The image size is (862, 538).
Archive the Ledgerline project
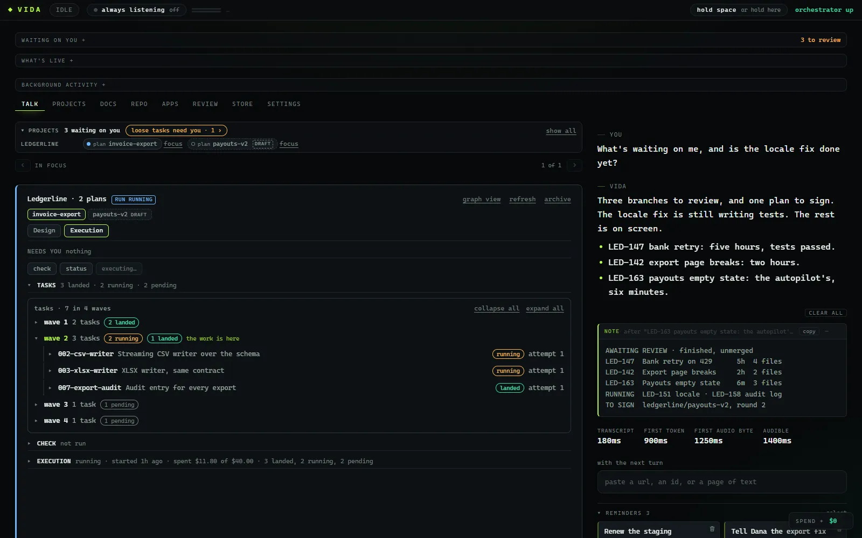point(558,199)
